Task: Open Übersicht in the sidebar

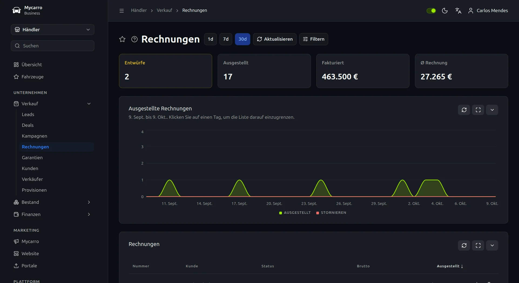Action: tap(52, 64)
